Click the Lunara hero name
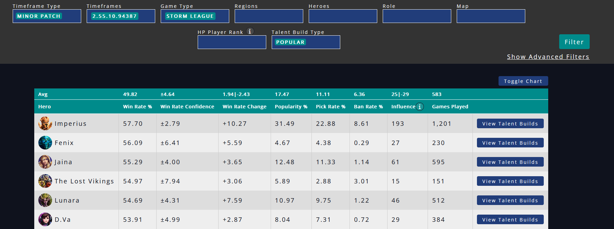This screenshot has width=614, height=229. 67,201
